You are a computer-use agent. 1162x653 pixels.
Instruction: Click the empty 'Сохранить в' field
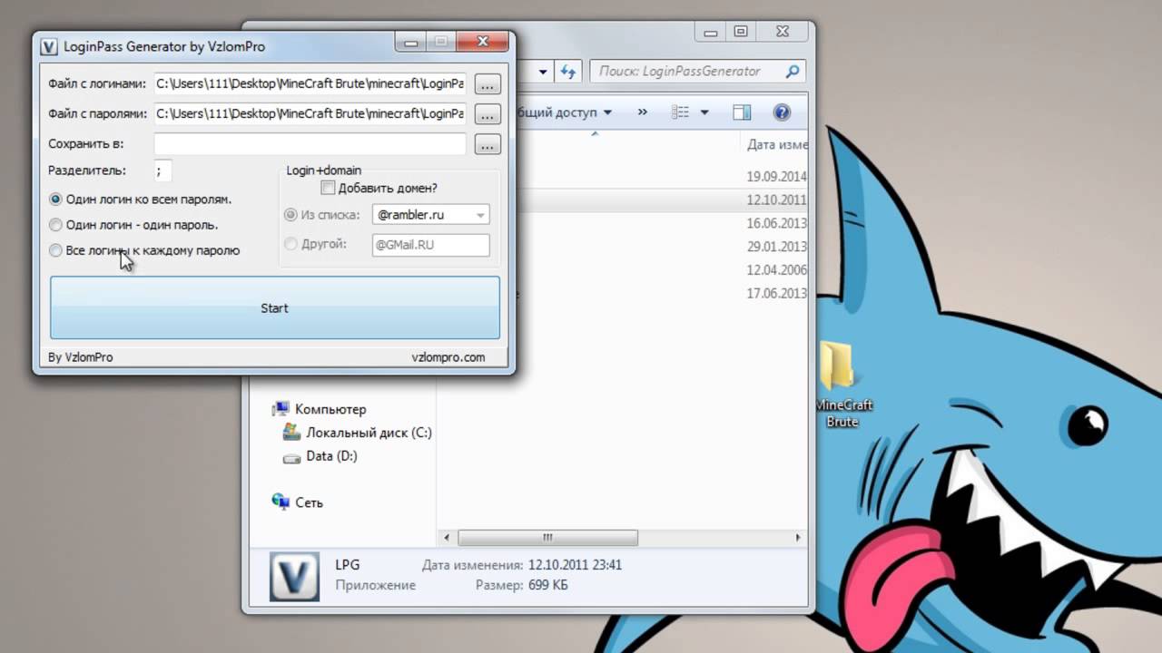pos(310,143)
